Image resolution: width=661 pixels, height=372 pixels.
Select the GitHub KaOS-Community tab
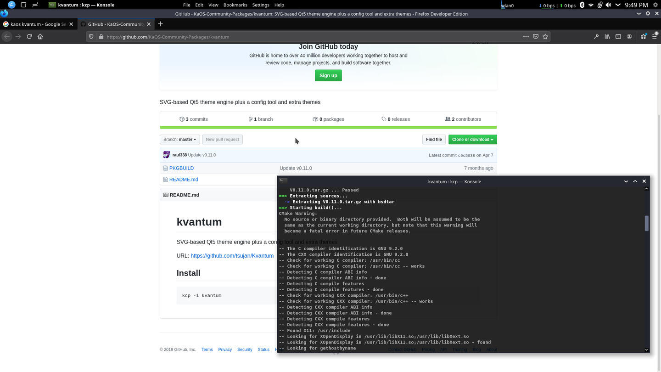pyautogui.click(x=116, y=24)
